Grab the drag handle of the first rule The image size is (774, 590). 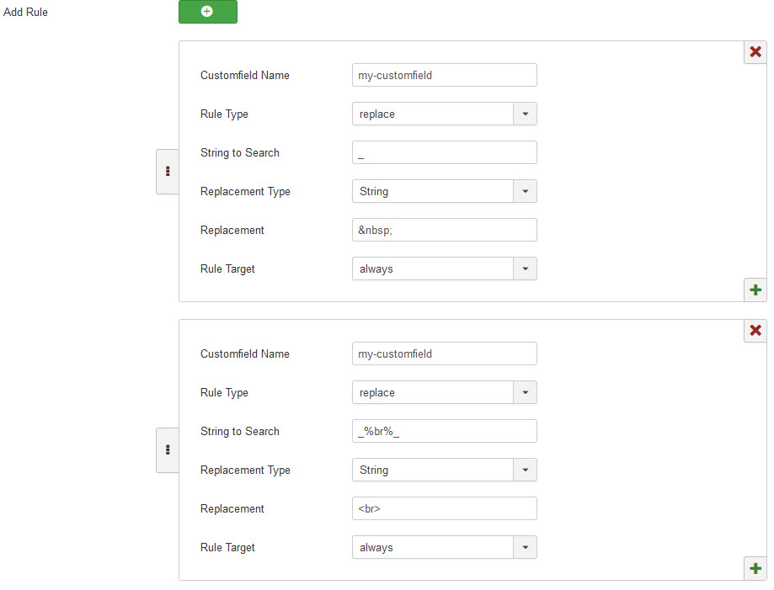tap(168, 171)
